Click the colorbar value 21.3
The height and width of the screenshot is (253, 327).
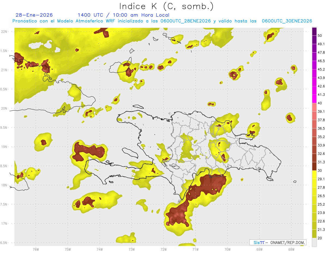pos(321,230)
